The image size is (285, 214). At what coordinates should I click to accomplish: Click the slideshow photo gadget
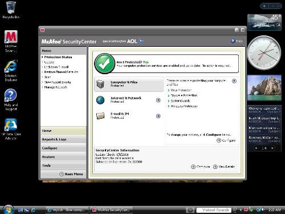click(x=264, y=87)
